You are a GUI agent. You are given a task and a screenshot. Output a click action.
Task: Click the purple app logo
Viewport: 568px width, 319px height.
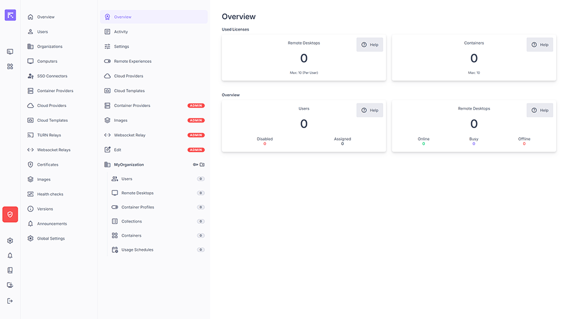point(10,15)
